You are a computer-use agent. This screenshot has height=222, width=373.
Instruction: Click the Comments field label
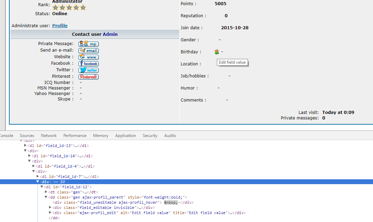(x=193, y=100)
